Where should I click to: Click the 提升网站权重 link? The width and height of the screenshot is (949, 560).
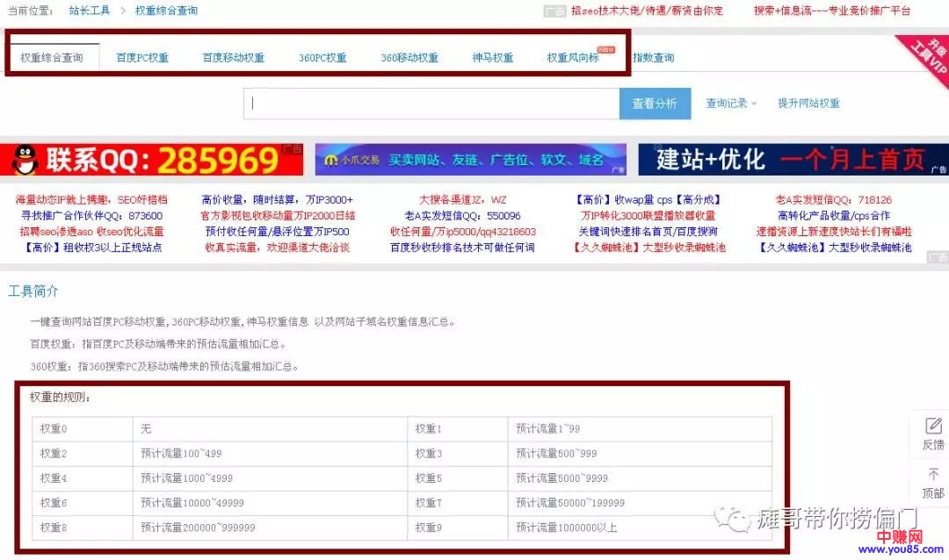coord(808,104)
